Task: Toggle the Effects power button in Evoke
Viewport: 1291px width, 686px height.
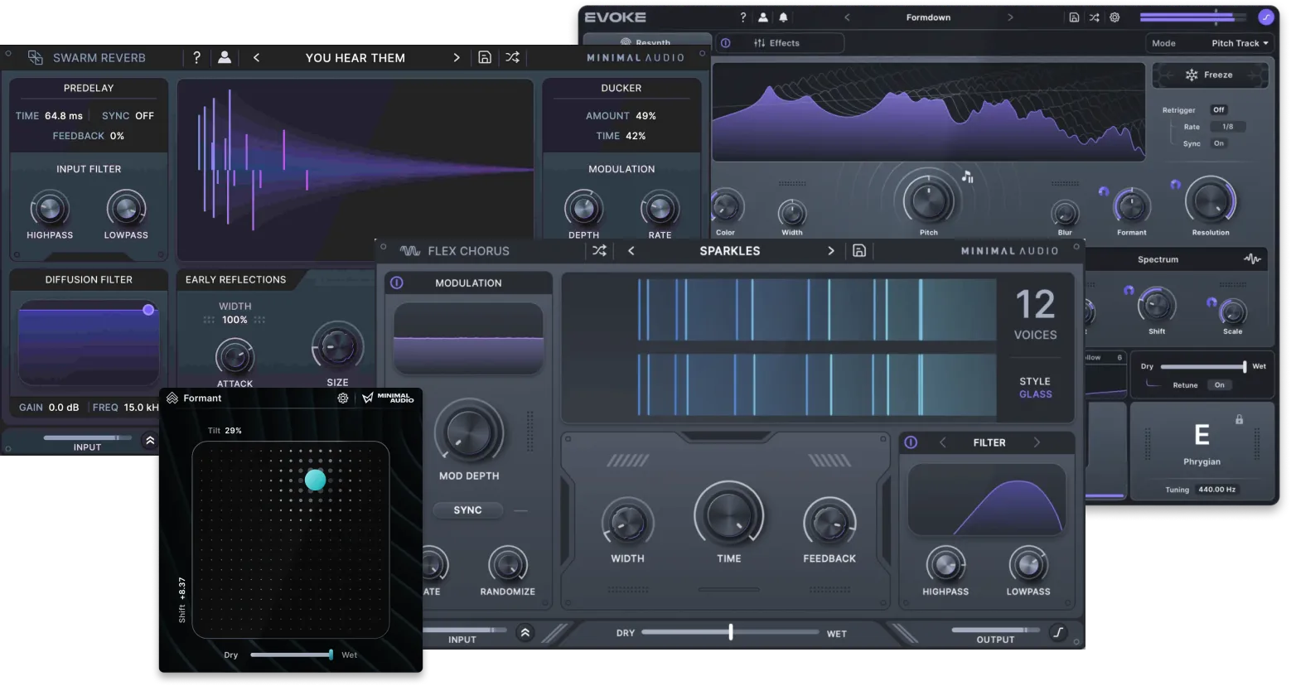Action: pyautogui.click(x=725, y=43)
